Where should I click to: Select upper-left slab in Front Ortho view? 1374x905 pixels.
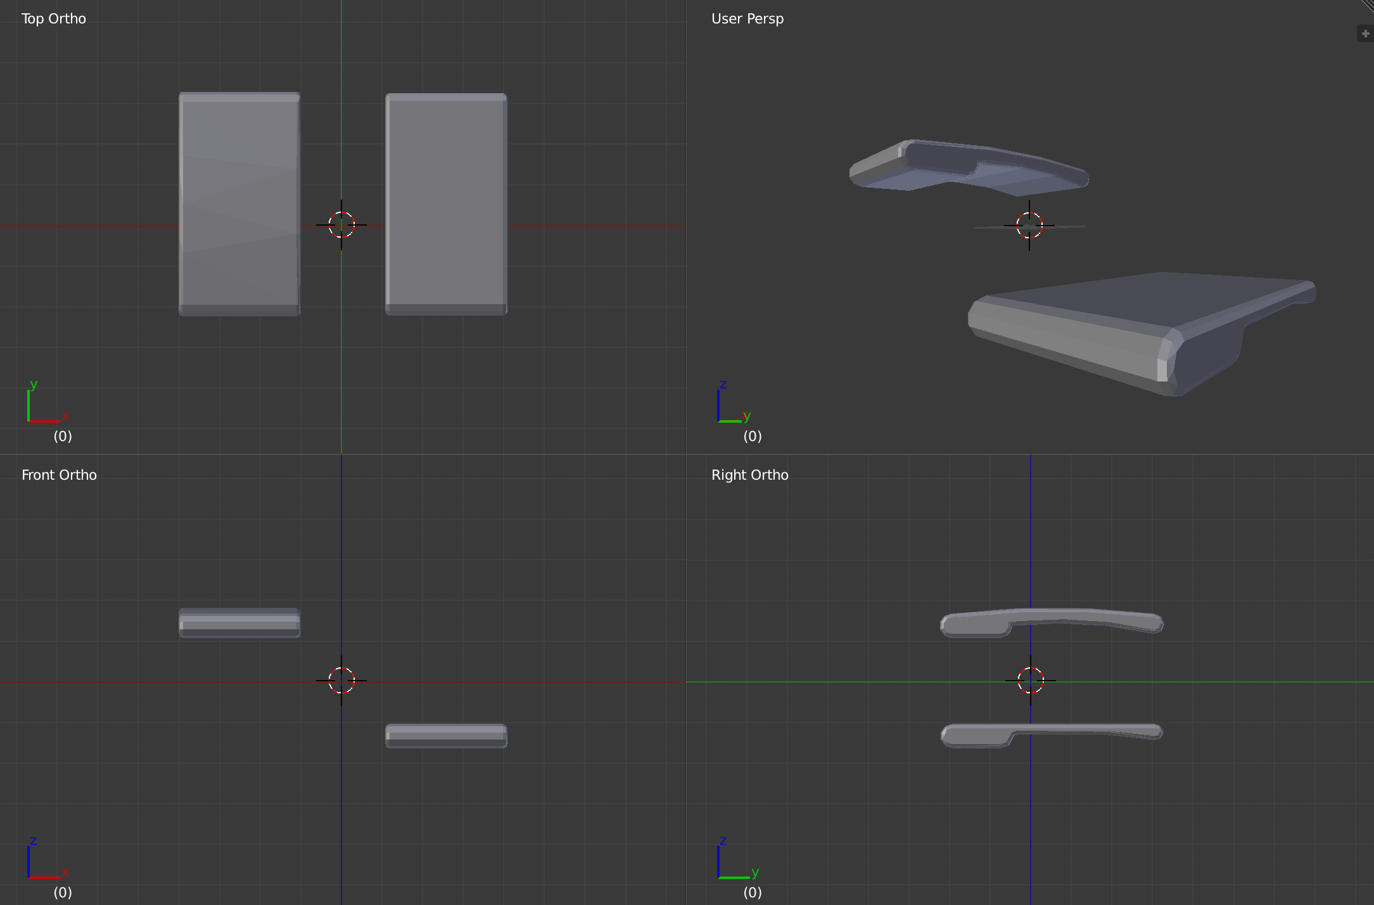[x=239, y=623]
